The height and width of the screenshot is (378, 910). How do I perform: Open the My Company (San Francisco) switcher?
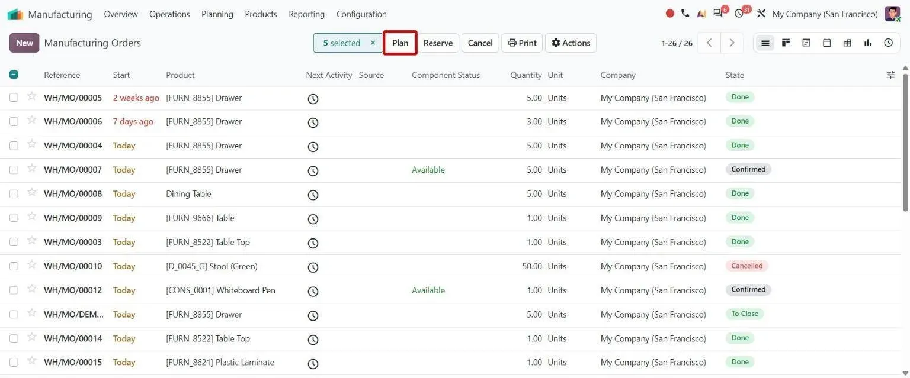(x=825, y=14)
